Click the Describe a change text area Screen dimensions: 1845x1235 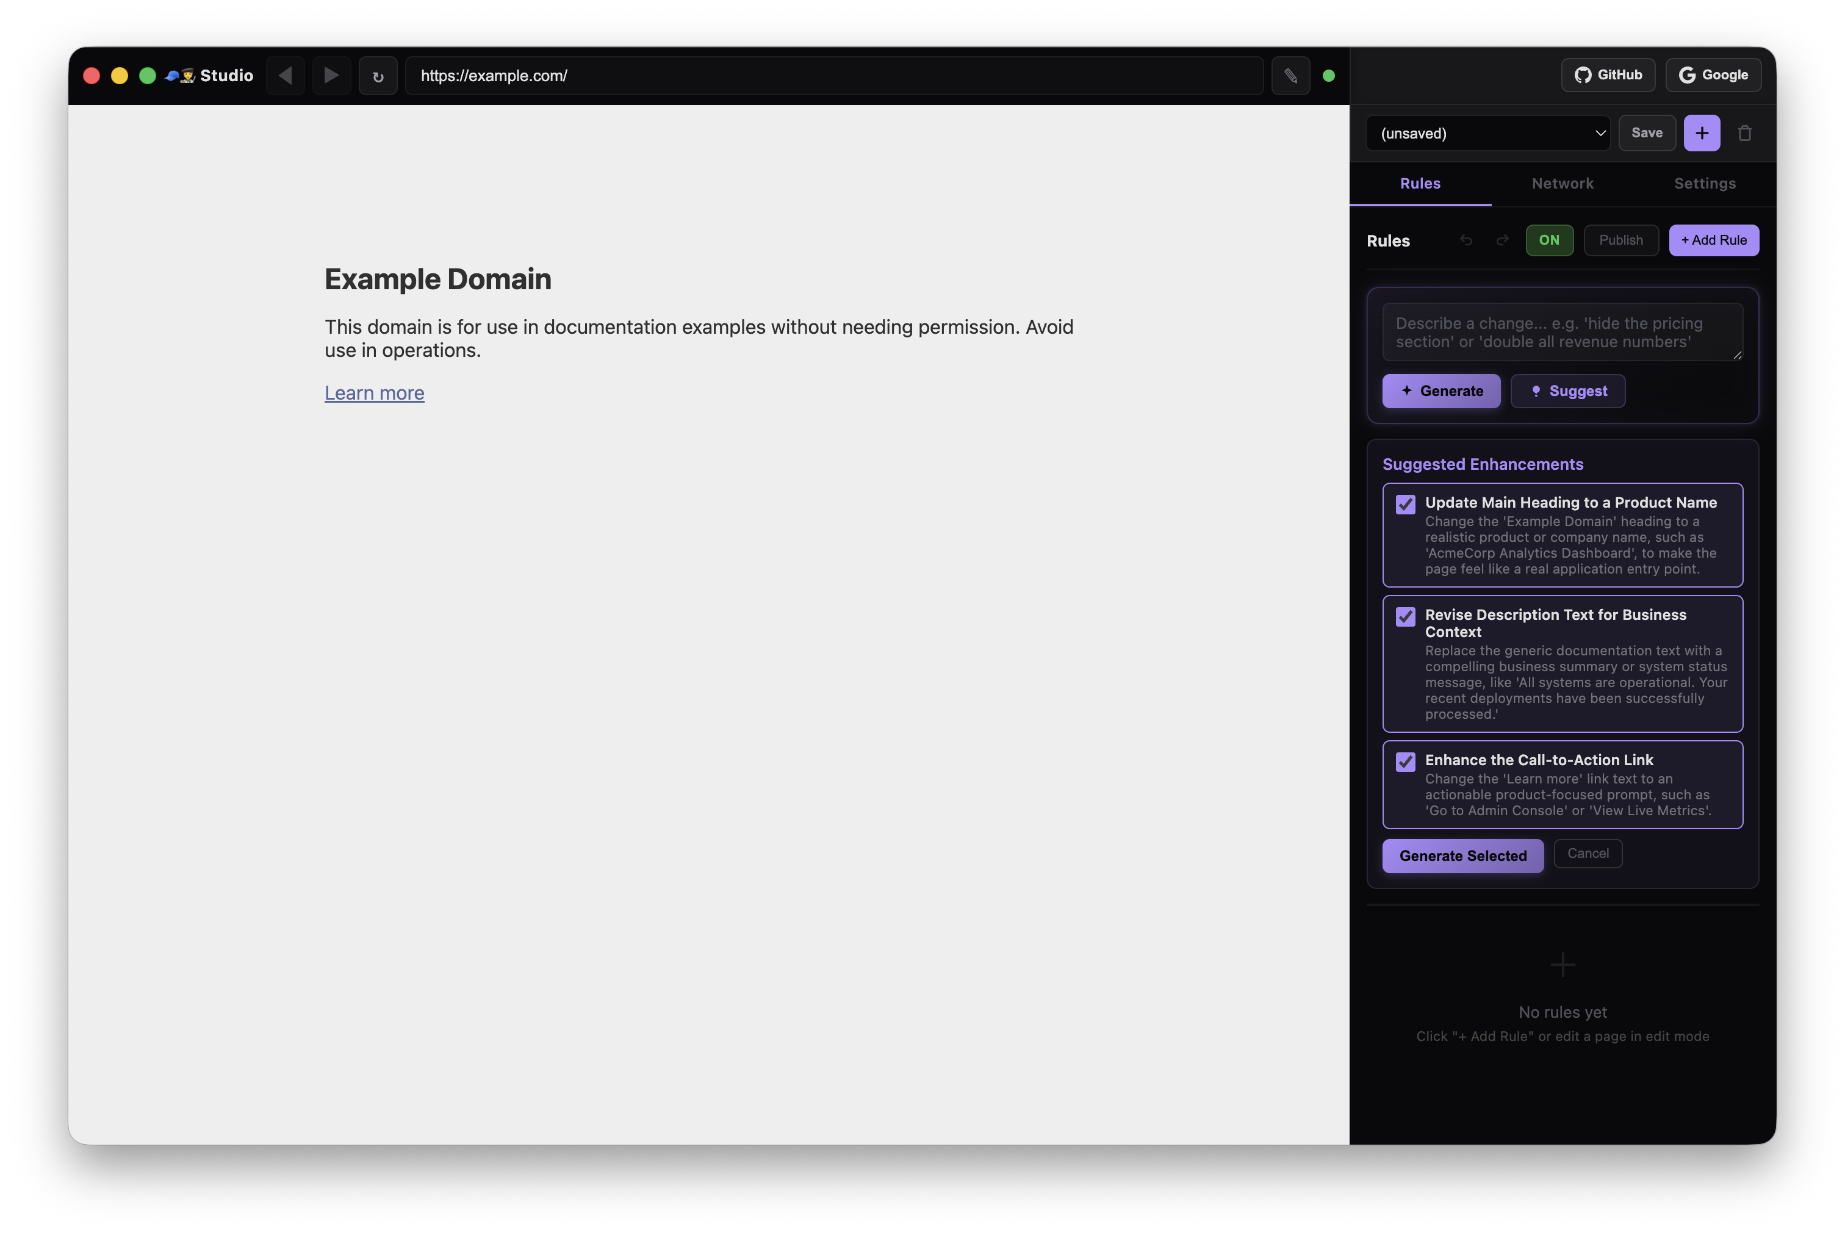[1561, 333]
